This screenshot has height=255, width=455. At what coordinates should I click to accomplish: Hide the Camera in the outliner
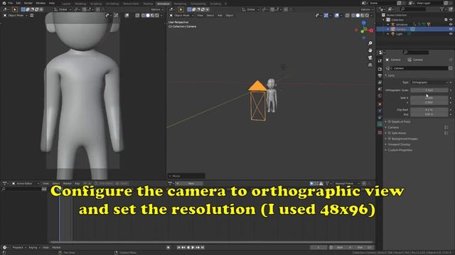pyautogui.click(x=451, y=29)
